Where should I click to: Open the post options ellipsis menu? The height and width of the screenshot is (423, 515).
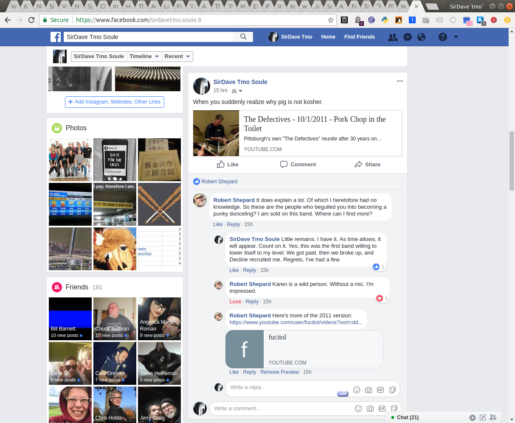pyautogui.click(x=400, y=81)
